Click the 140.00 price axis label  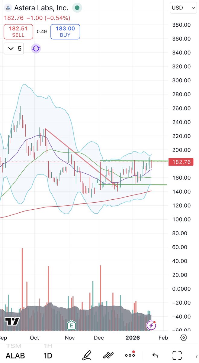pos(181,192)
